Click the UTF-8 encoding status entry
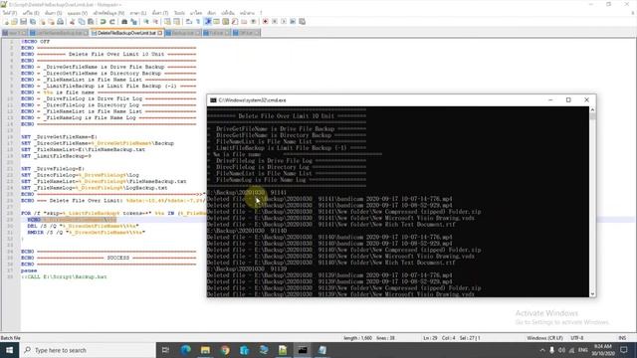The image size is (637, 358). click(x=577, y=338)
